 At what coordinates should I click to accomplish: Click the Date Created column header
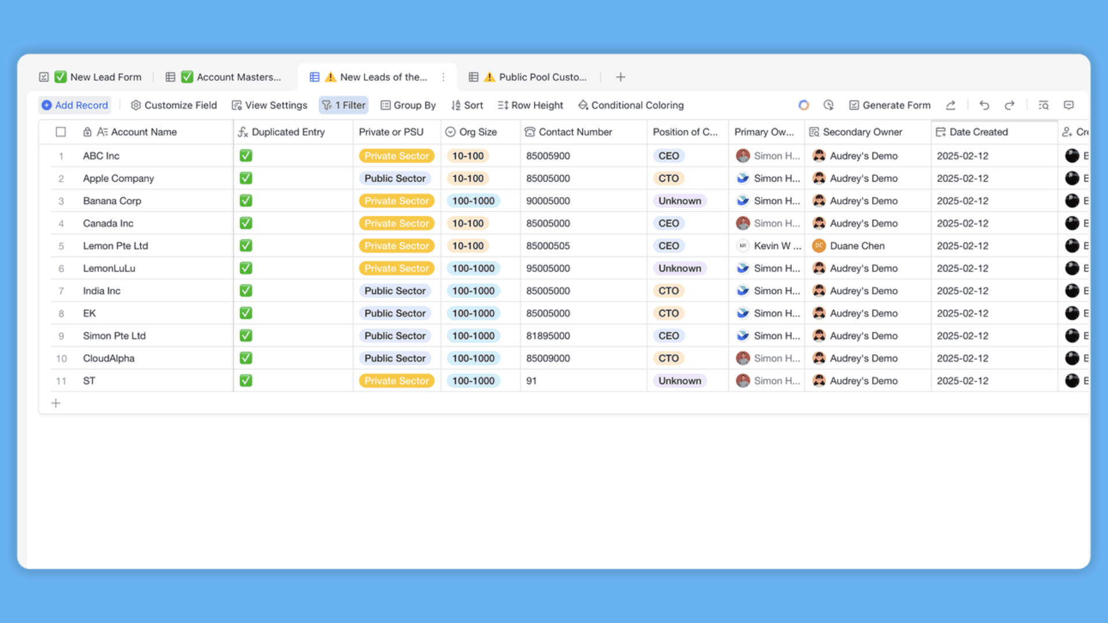tap(994, 132)
